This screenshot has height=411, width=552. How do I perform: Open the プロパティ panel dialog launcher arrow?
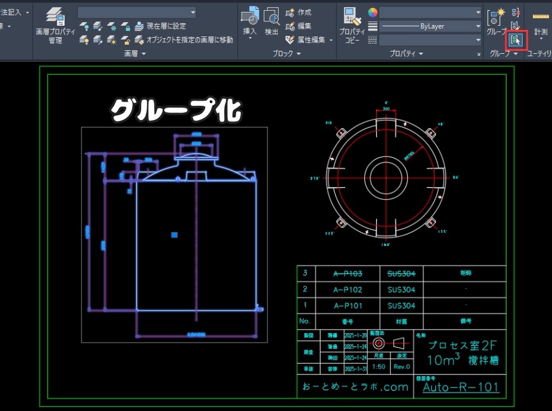click(x=479, y=54)
